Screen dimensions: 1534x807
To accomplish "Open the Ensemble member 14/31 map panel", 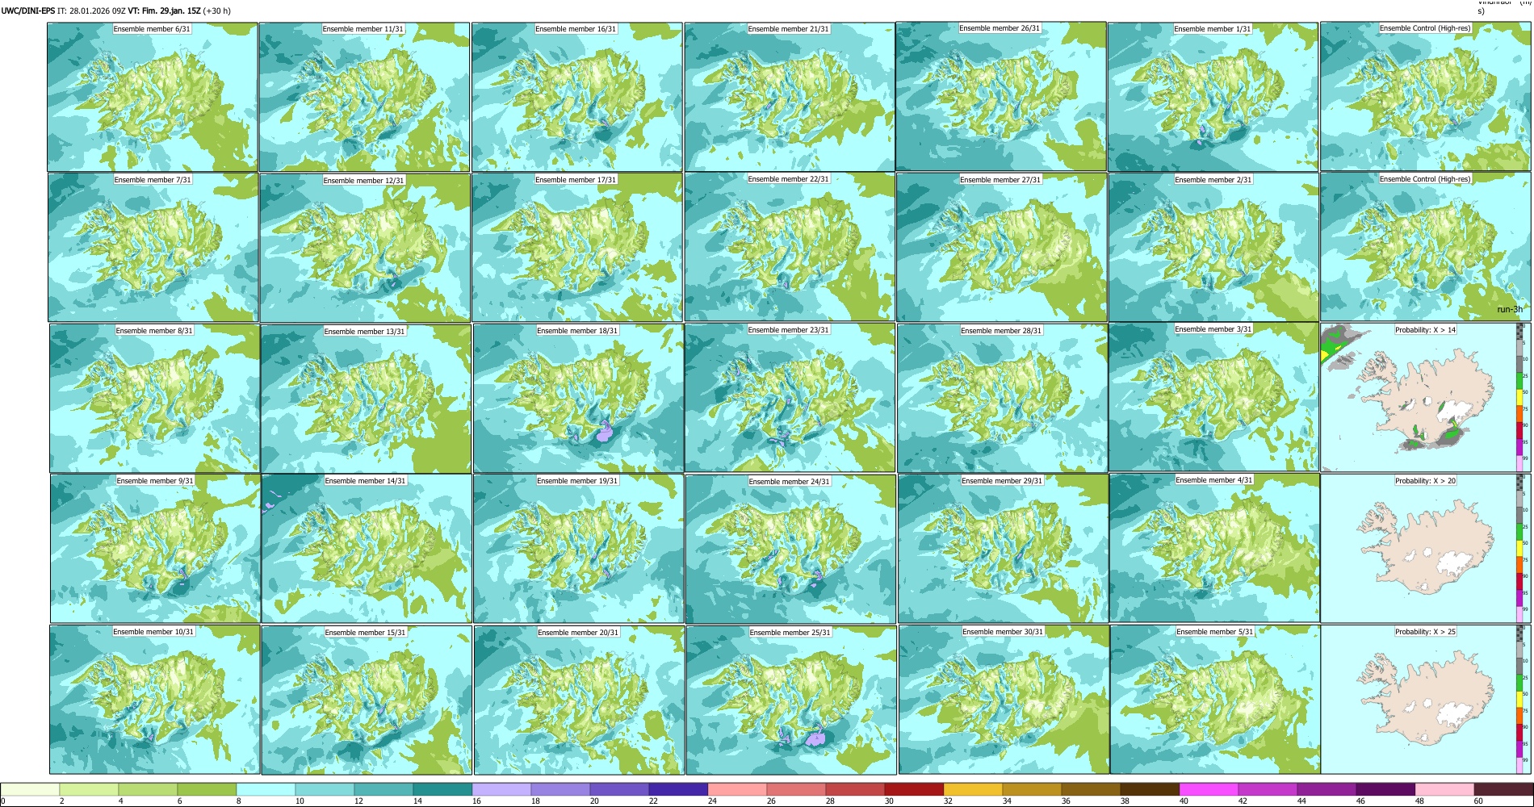I will 367,548.
